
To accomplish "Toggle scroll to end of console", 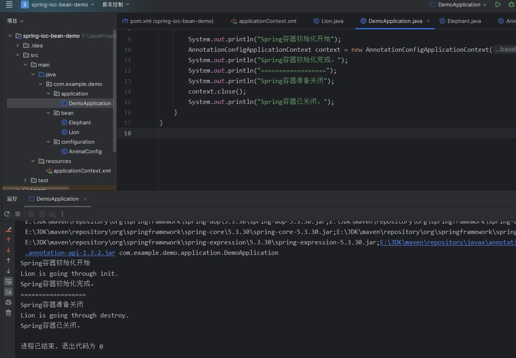I will click(x=8, y=292).
